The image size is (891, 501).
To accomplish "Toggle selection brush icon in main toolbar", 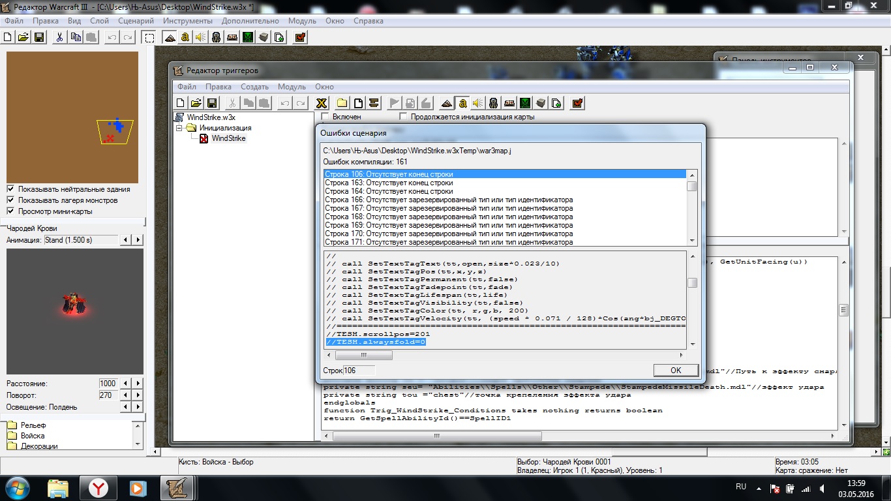I will click(x=149, y=37).
